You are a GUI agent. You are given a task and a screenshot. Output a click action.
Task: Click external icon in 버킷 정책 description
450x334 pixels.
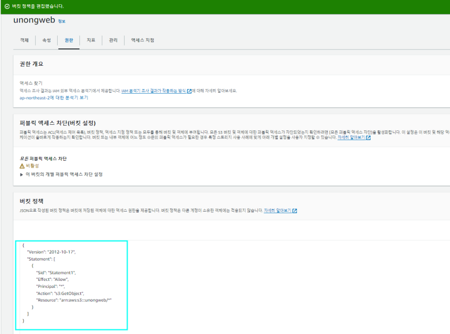point(295,211)
